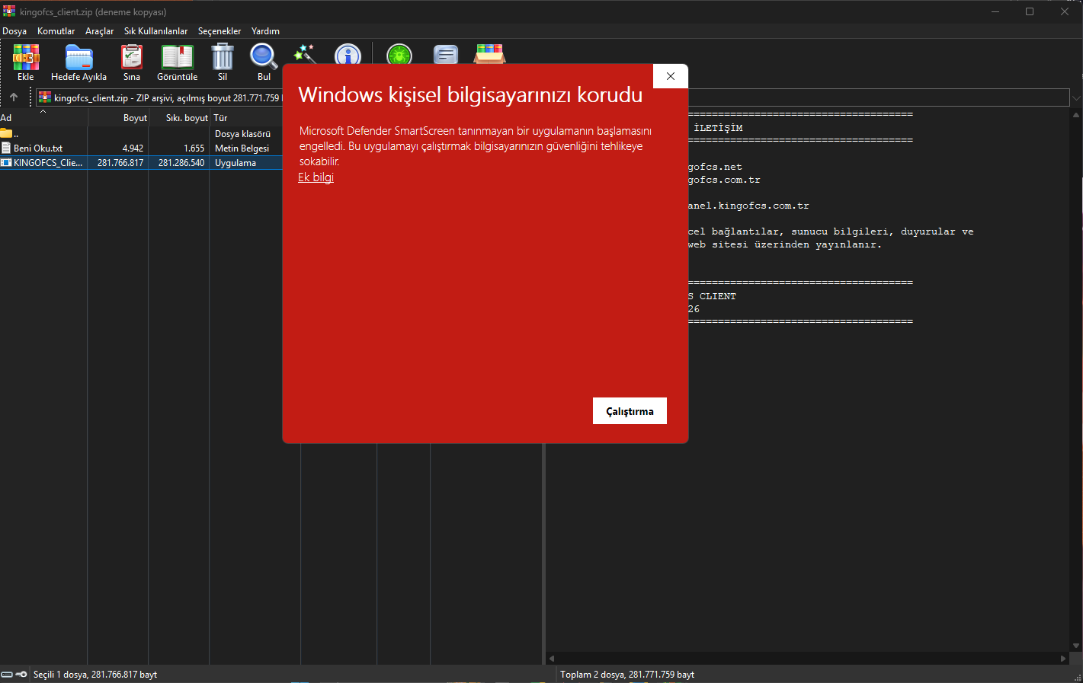Click the Uygulama type cell
The image size is (1083, 683).
(236, 163)
